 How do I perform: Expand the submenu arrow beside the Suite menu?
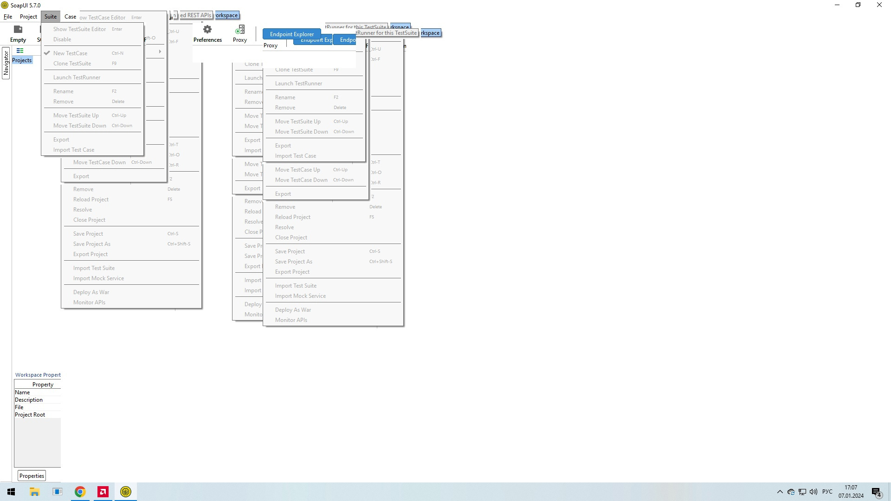(x=160, y=51)
